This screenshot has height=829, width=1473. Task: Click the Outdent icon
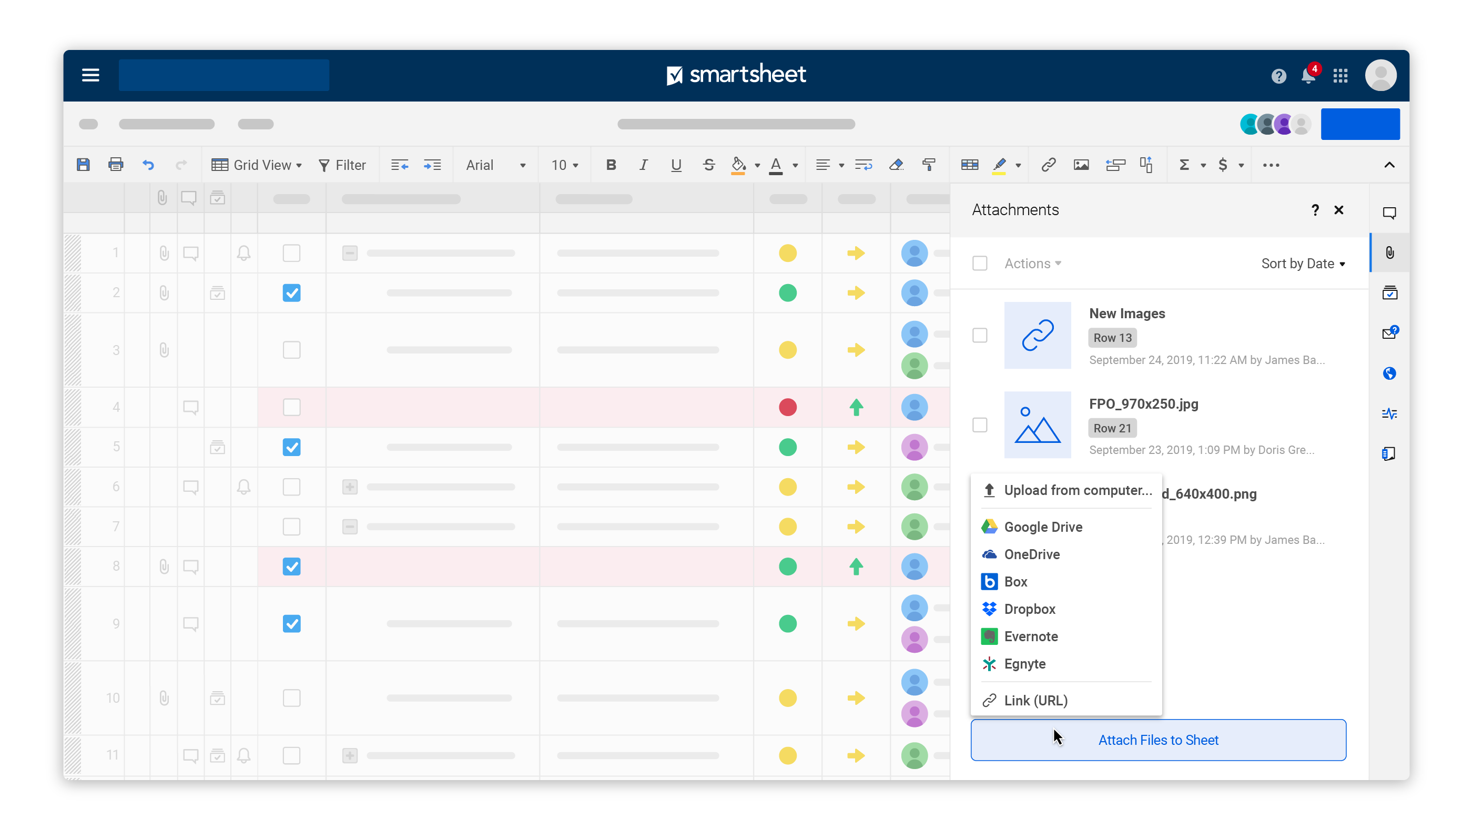(399, 165)
